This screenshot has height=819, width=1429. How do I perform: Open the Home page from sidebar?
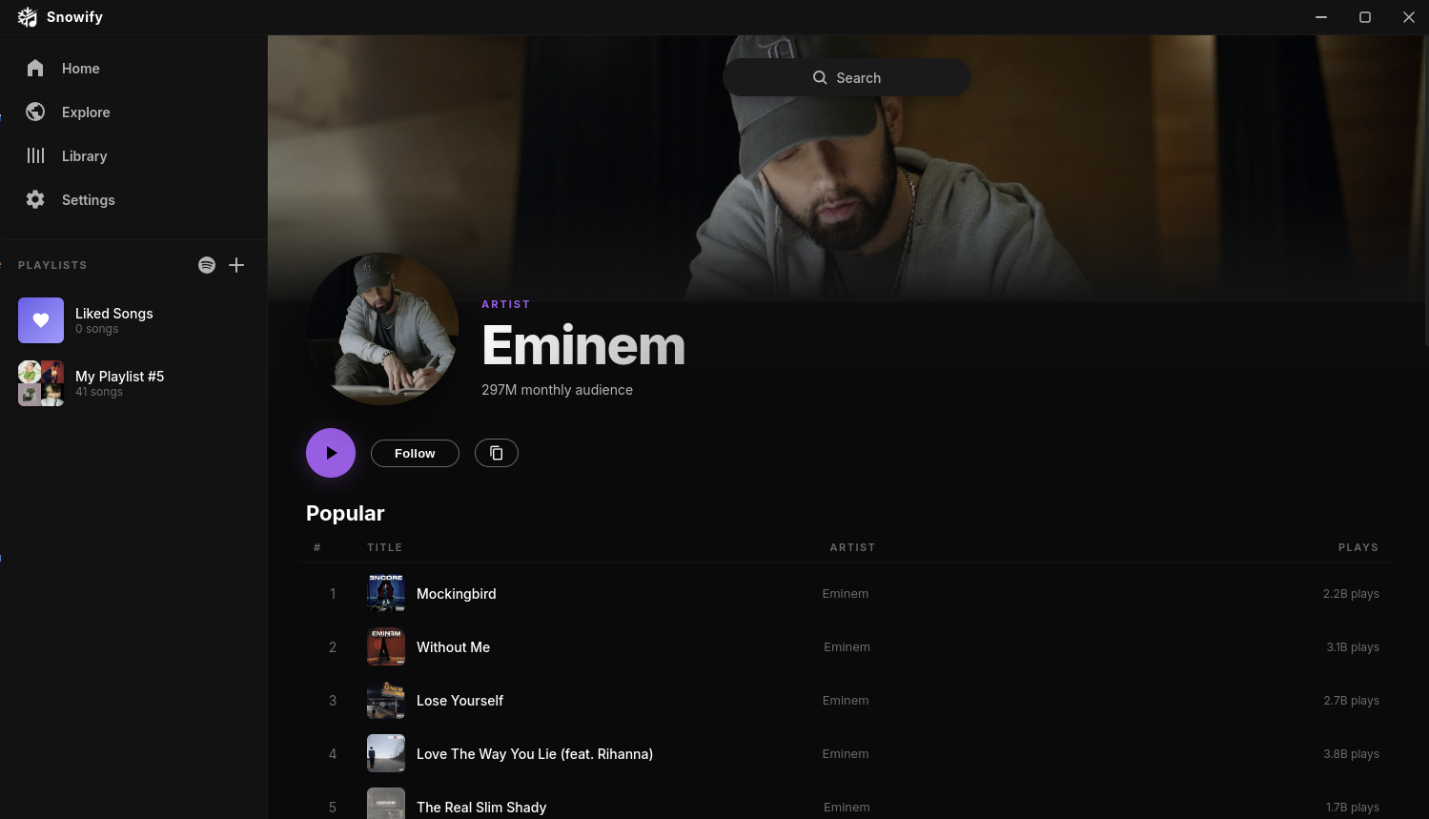(x=133, y=69)
